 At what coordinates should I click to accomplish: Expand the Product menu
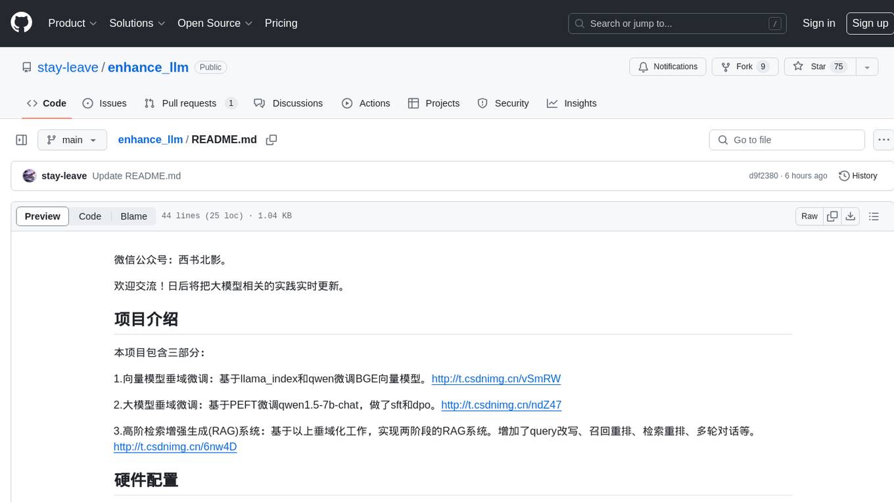pyautogui.click(x=72, y=23)
